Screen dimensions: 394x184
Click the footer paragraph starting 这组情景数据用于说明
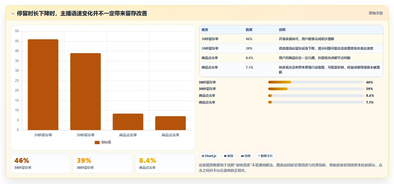(291, 168)
